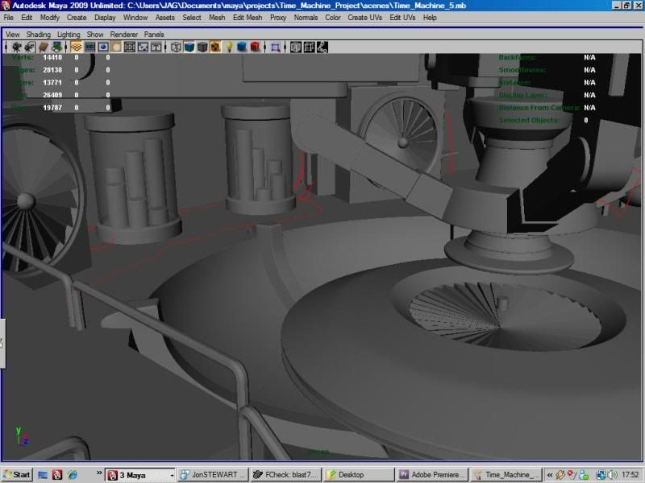Open the Create menu
Image resolution: width=645 pixels, height=483 pixels.
(77, 18)
